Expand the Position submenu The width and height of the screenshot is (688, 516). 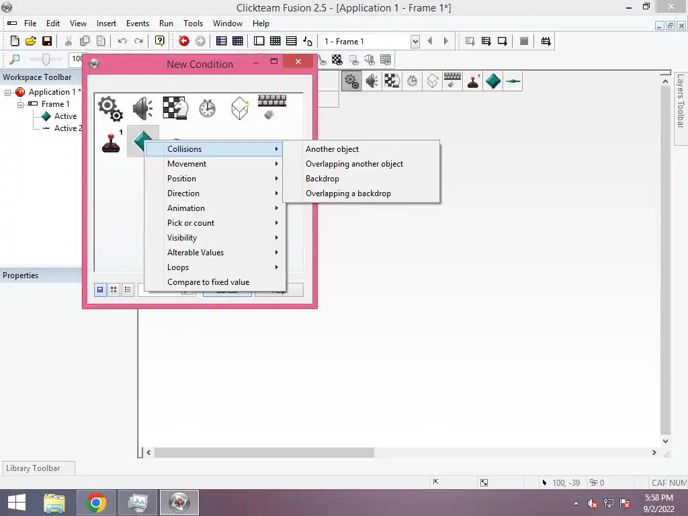pos(215,179)
